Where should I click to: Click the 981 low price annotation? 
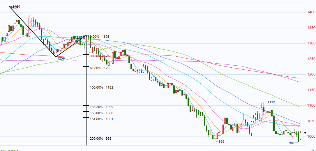(294, 143)
